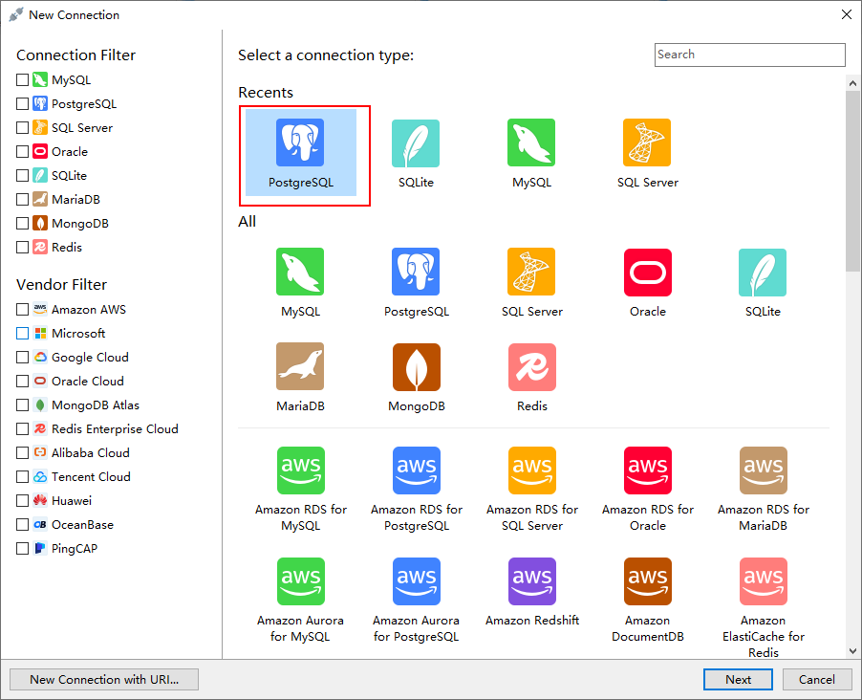This screenshot has height=700, width=862.
Task: Choose MySQL in the All section
Action: [300, 282]
